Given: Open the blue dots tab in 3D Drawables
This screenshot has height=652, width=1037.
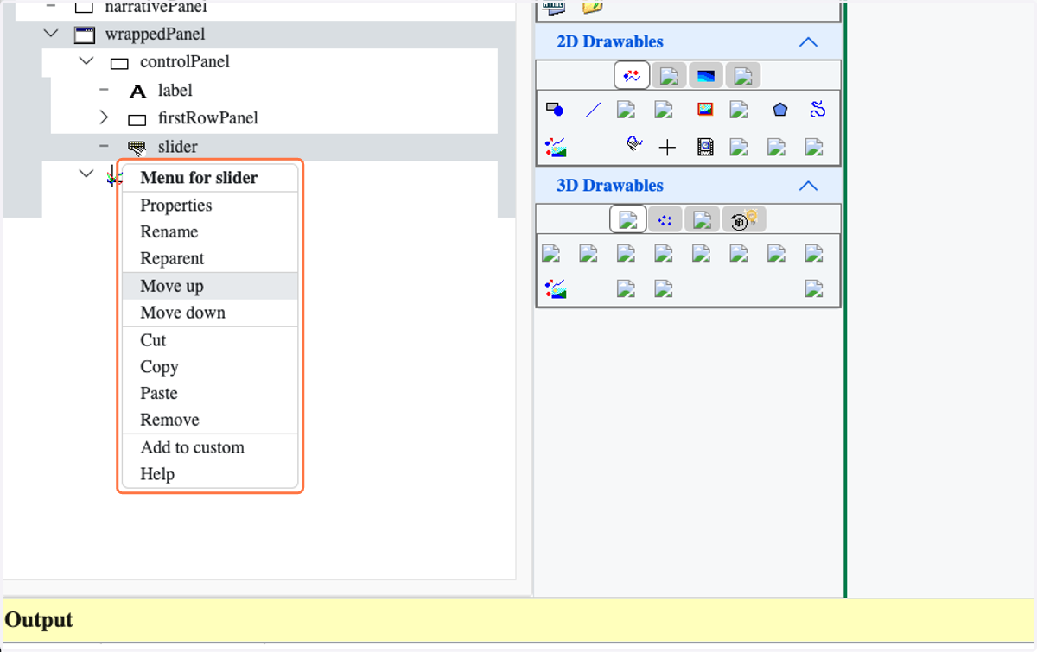Looking at the screenshot, I should (665, 220).
